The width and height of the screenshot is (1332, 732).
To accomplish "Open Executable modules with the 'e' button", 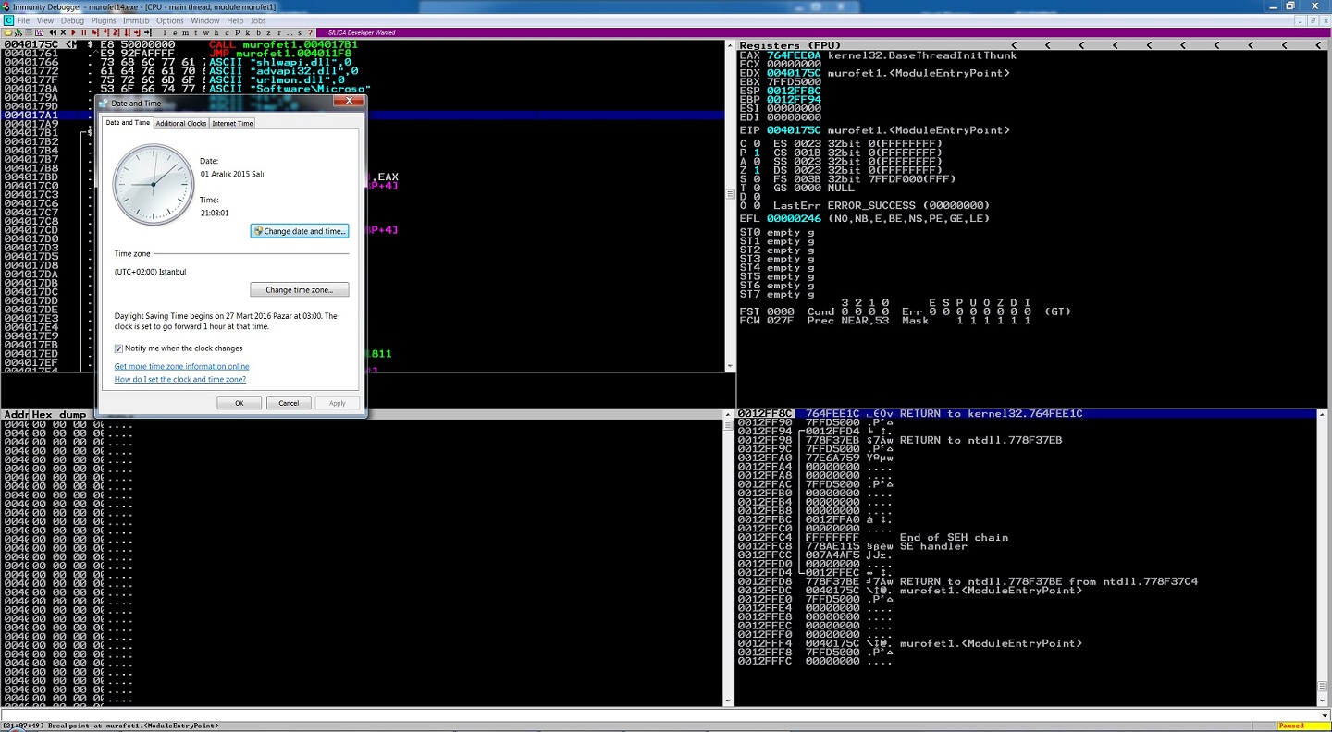I will tap(175, 32).
